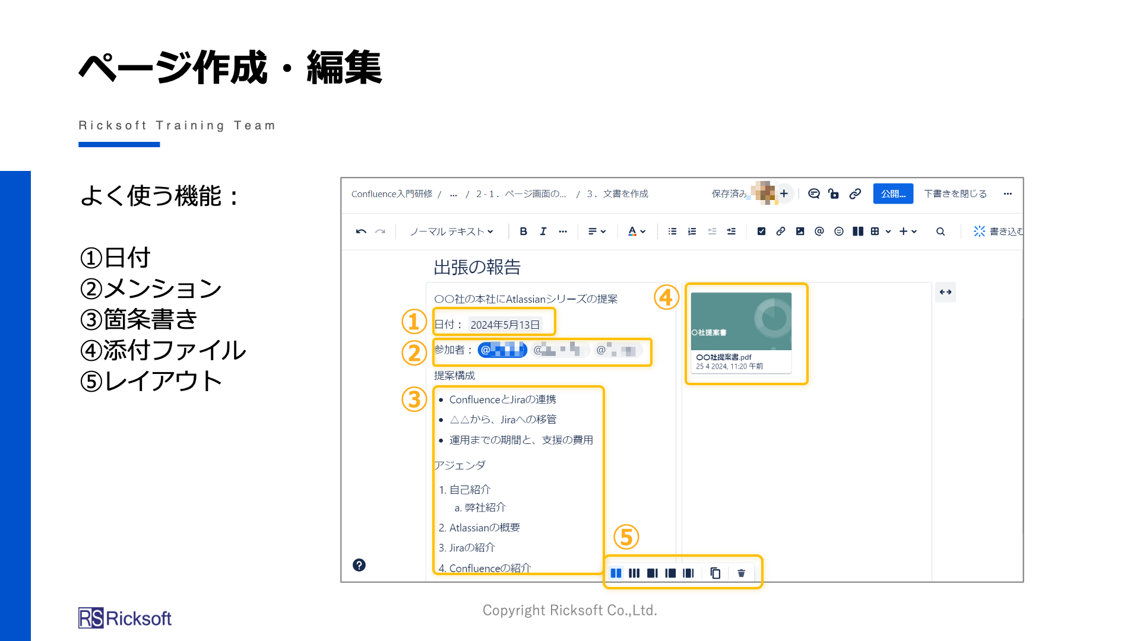Image resolution: width=1140 pixels, height=641 pixels.
Task: Open the text color dropdown
Action: 636,231
